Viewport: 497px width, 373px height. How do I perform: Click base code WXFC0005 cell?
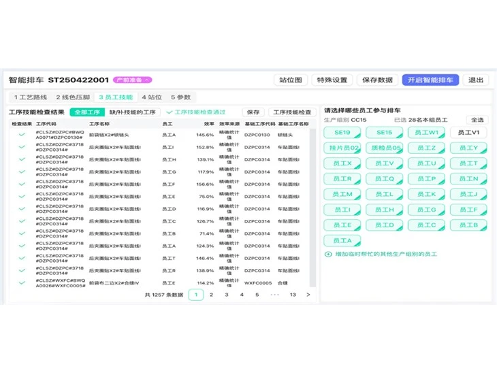258,283
